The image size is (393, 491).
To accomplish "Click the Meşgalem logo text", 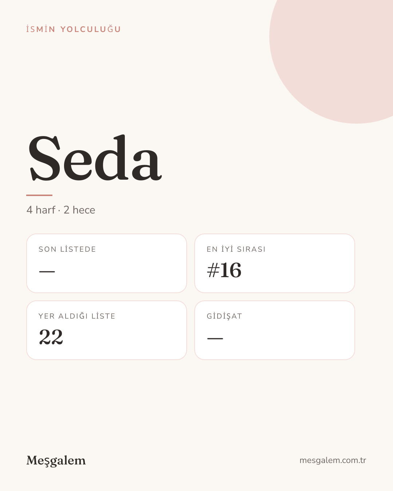I will (x=56, y=460).
